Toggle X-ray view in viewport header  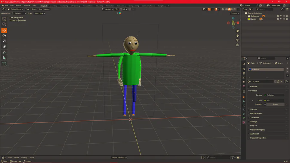pos(223,9)
